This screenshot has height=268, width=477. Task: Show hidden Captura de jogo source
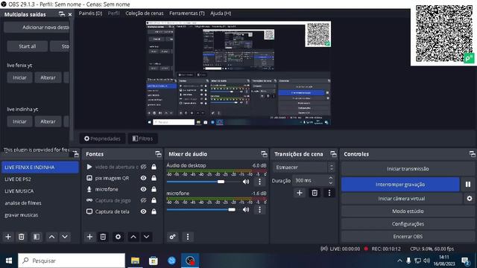143,200
